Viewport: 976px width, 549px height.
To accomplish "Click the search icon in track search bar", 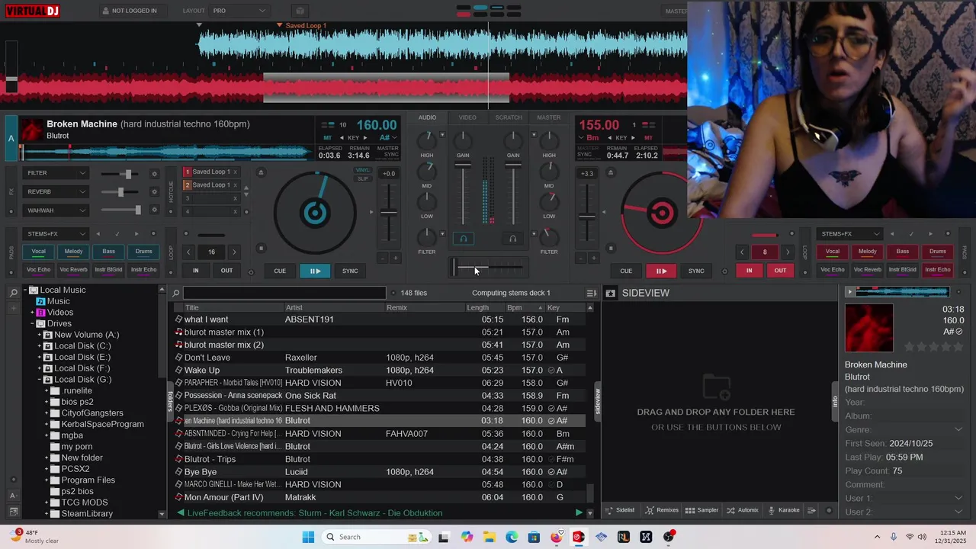I will [176, 293].
